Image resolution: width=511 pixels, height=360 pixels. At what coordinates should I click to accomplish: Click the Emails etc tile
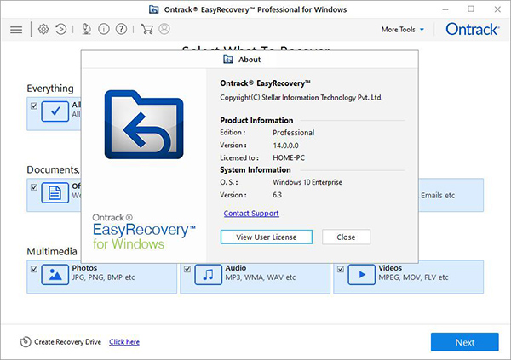pos(451,195)
